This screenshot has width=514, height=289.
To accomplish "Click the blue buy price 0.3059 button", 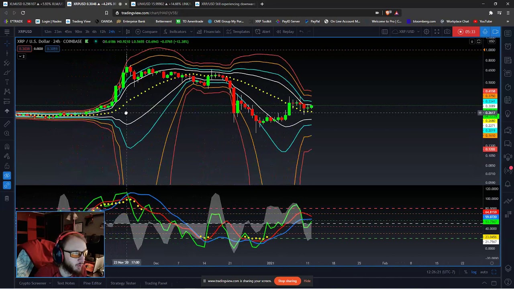I will pyautogui.click(x=52, y=49).
